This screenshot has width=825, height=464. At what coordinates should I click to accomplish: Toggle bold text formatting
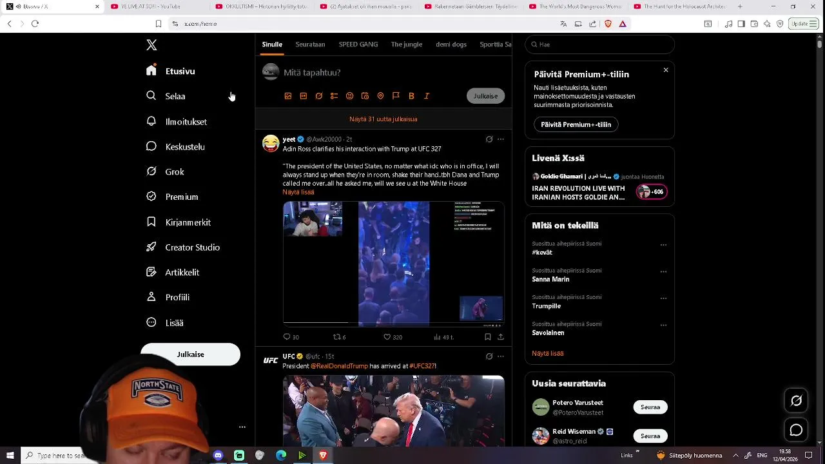pos(411,96)
